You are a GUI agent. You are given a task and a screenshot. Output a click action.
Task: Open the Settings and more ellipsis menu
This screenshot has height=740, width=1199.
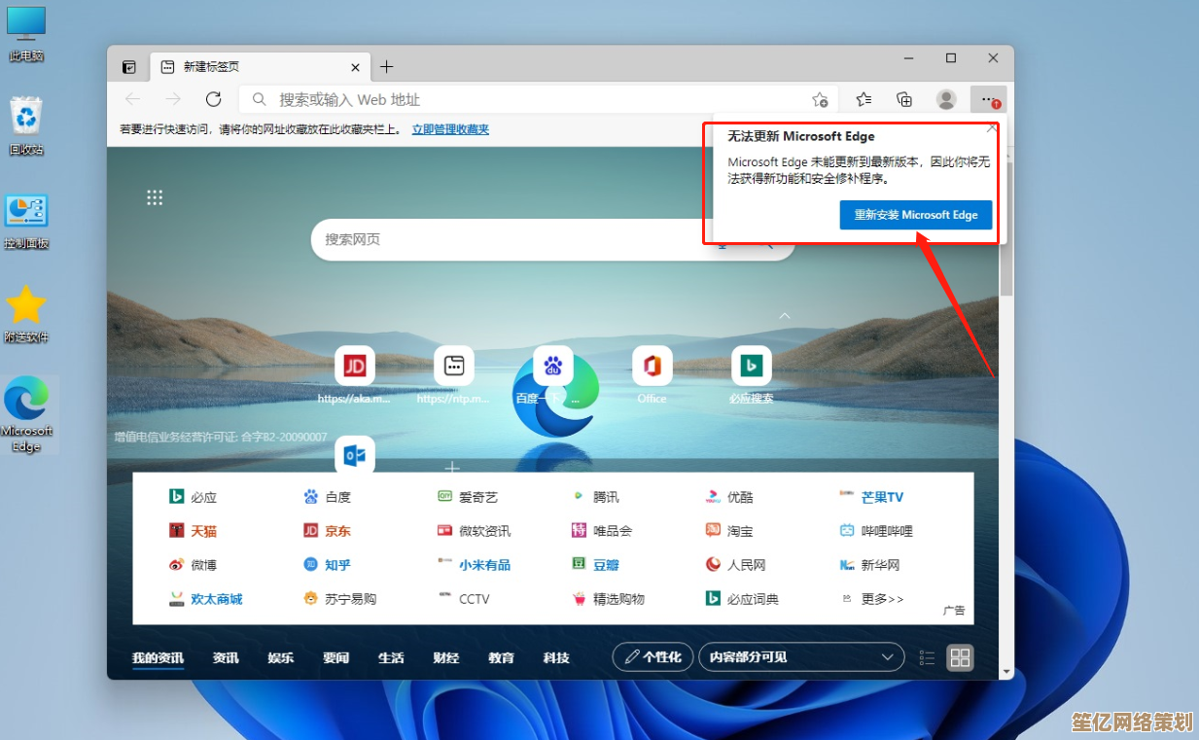(x=989, y=99)
